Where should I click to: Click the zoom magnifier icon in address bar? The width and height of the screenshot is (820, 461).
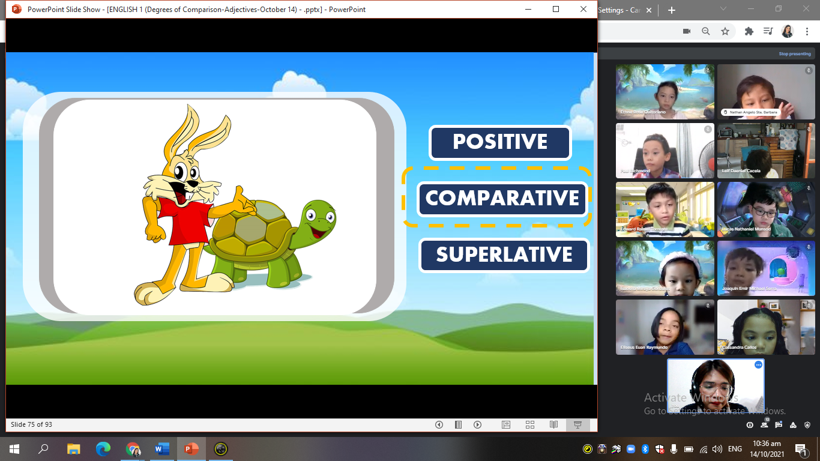[x=706, y=31]
